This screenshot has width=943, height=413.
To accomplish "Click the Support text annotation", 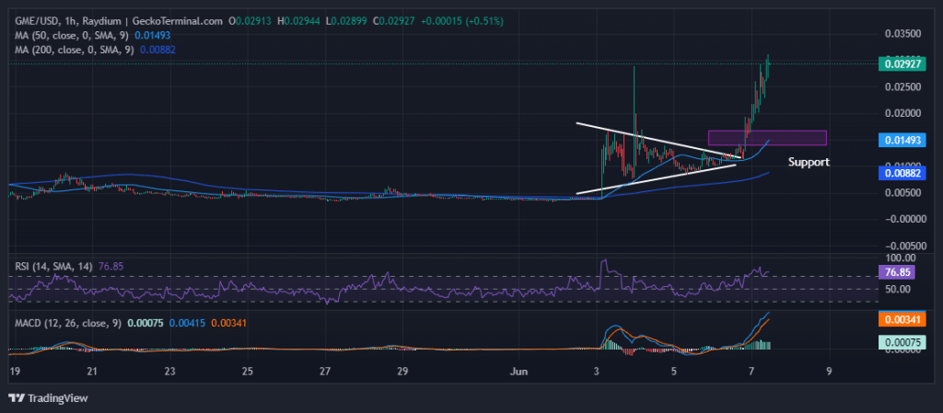I will pos(809,162).
